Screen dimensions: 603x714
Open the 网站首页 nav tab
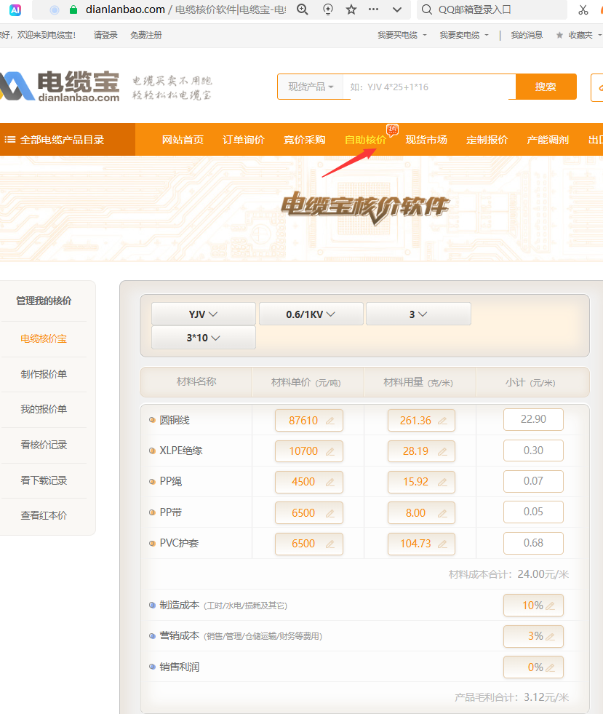183,140
